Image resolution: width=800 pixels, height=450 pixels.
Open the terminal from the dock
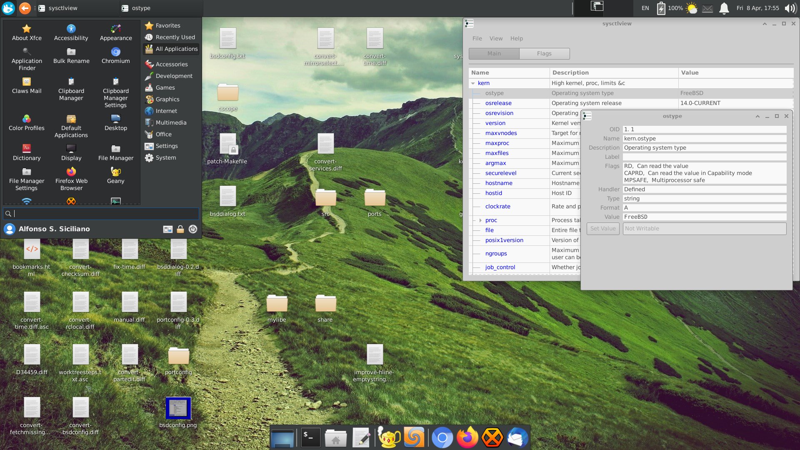coord(310,437)
